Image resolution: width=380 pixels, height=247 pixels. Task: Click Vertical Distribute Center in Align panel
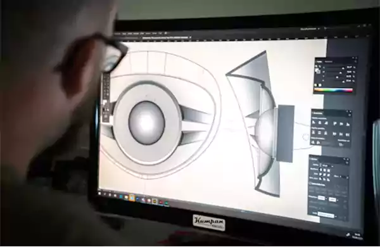319,133
